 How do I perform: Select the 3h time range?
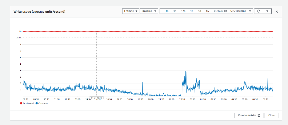pyautogui.click(x=175, y=11)
